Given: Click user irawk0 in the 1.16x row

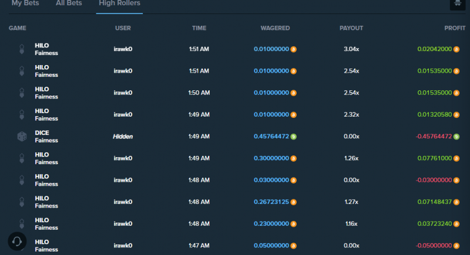Looking at the screenshot, I should [123, 223].
